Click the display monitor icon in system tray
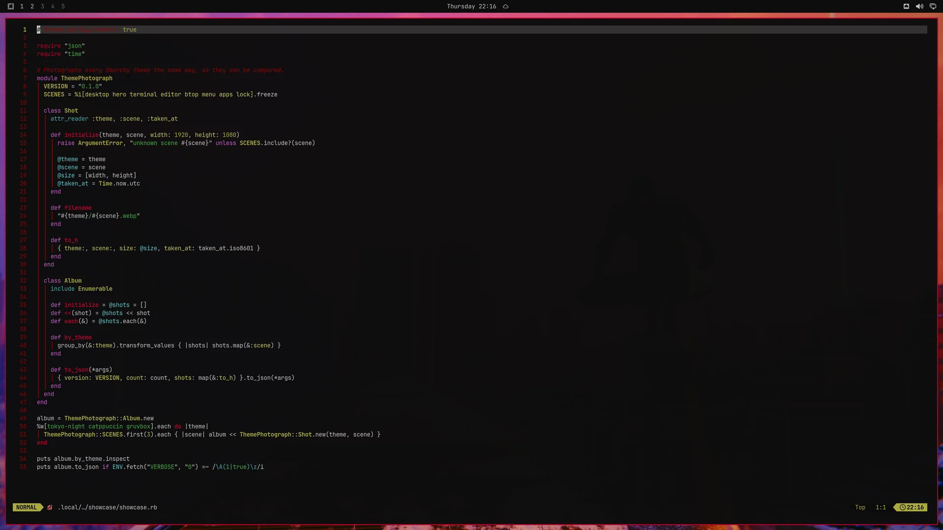The height and width of the screenshot is (530, 943). click(933, 6)
